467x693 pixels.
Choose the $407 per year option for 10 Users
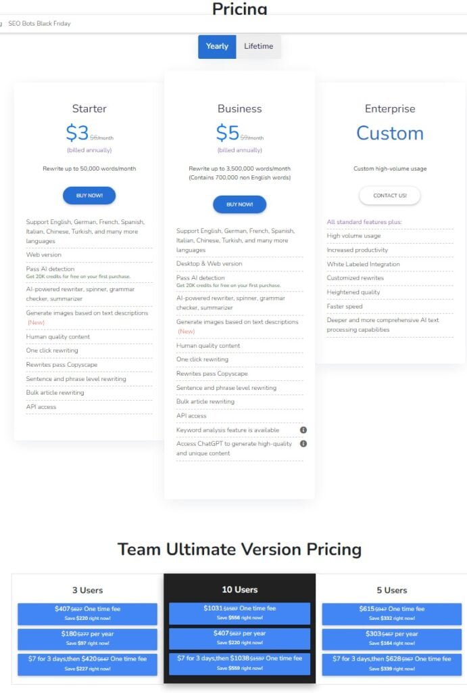click(239, 638)
